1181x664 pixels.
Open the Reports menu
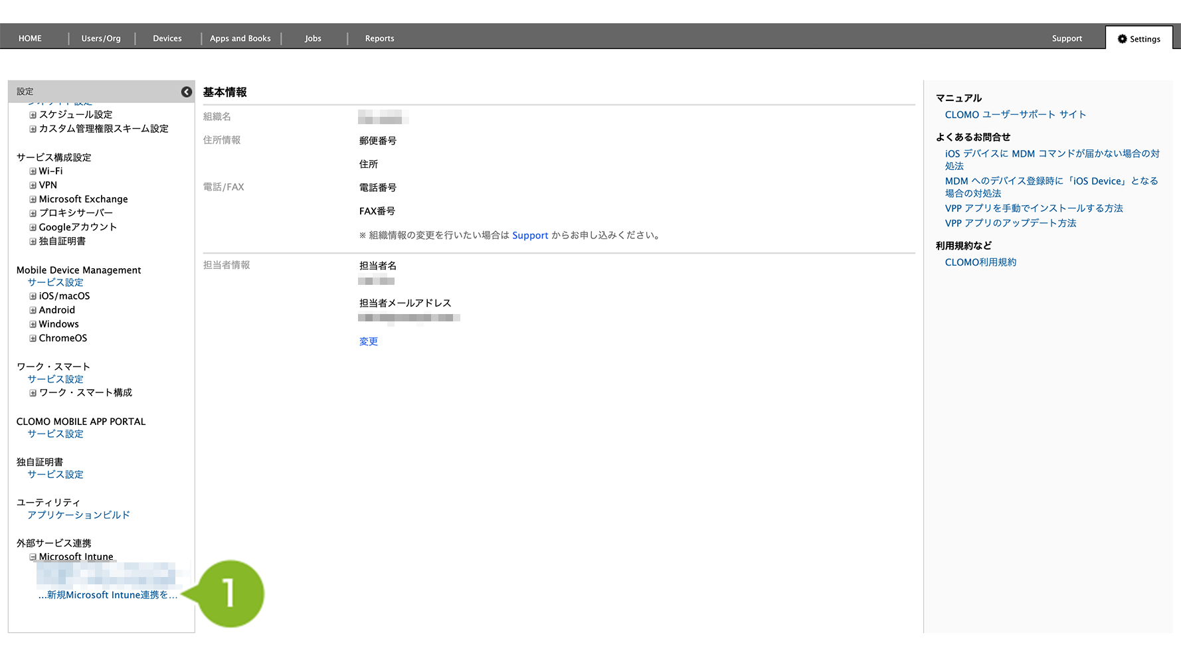tap(379, 39)
